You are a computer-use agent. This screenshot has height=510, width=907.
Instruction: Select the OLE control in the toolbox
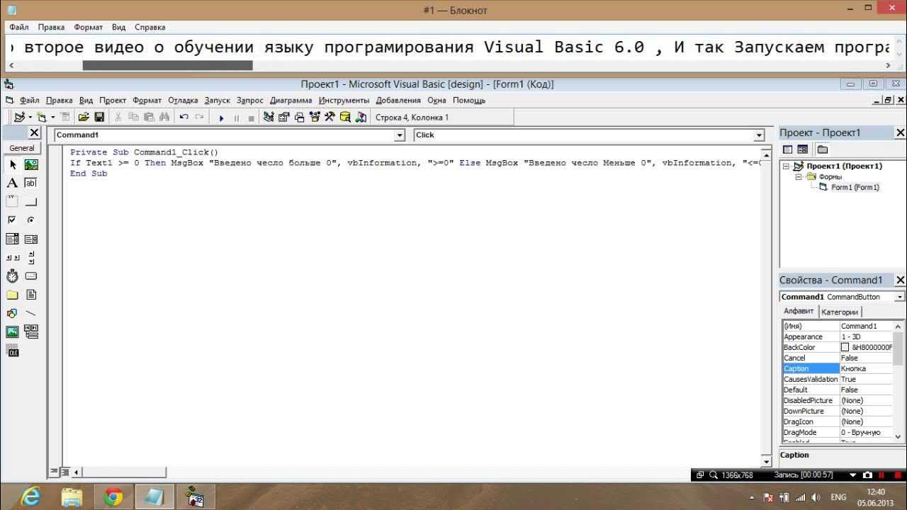[13, 350]
